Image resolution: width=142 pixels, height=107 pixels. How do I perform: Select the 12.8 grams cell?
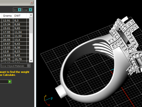[x=7, y=51]
